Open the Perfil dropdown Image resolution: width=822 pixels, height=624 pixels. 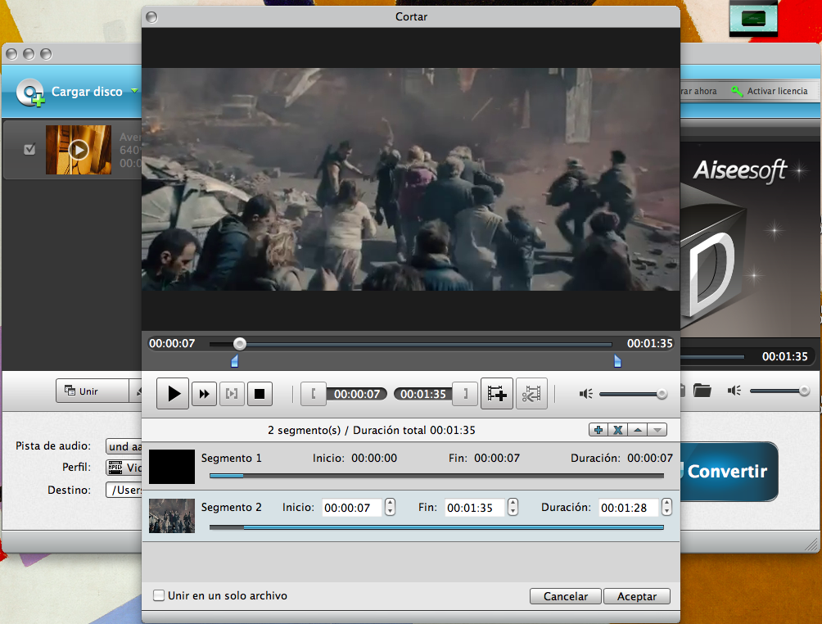(124, 468)
